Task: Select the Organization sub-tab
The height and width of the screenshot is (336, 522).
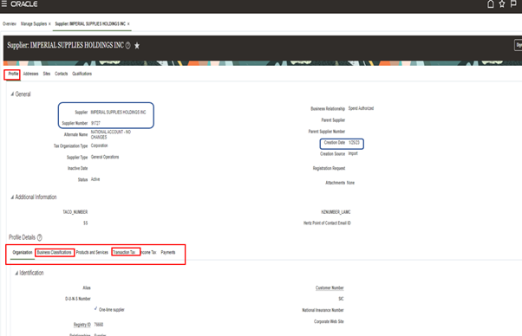Action: (23, 253)
